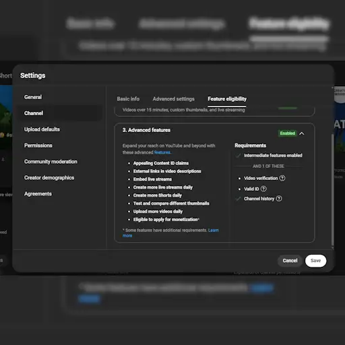Switch to the Advanced settings tab
Screen dimensions: 345x345
point(174,99)
